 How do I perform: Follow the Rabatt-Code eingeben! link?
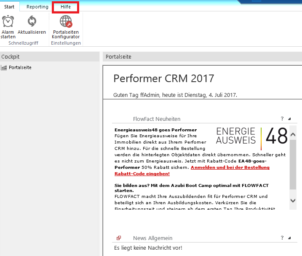click(x=142, y=173)
